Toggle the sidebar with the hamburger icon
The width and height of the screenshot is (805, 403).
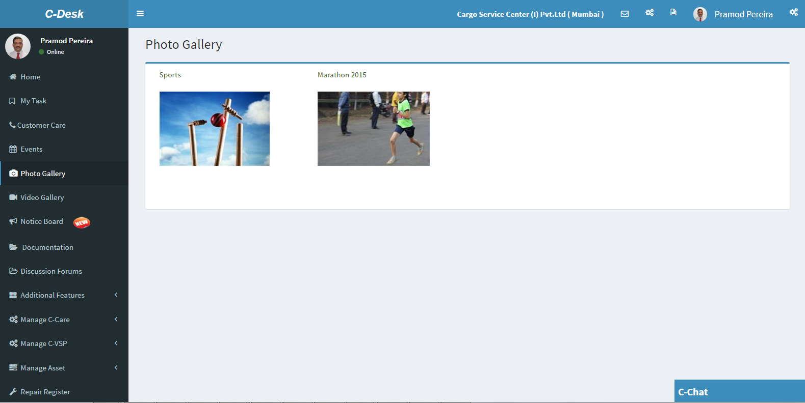tap(140, 14)
